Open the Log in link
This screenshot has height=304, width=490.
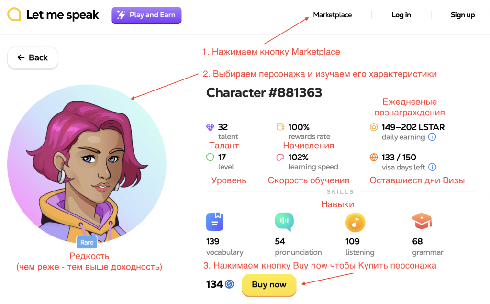(x=401, y=15)
